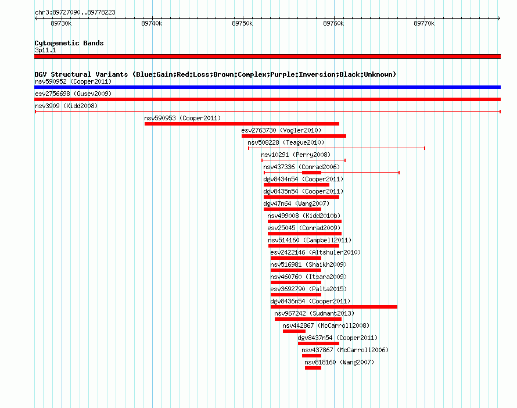The width and height of the screenshot is (517, 408).
Task: Click nsv516981 (Shaikh2009) label
Action: point(308,264)
